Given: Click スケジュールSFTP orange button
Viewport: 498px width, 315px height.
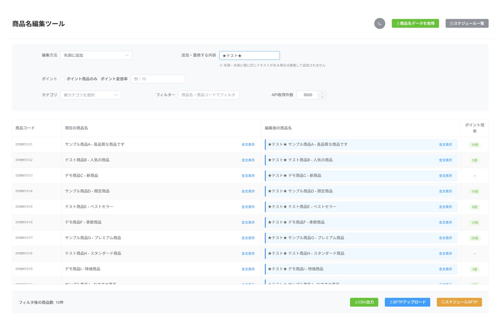Looking at the screenshot, I should point(459,302).
